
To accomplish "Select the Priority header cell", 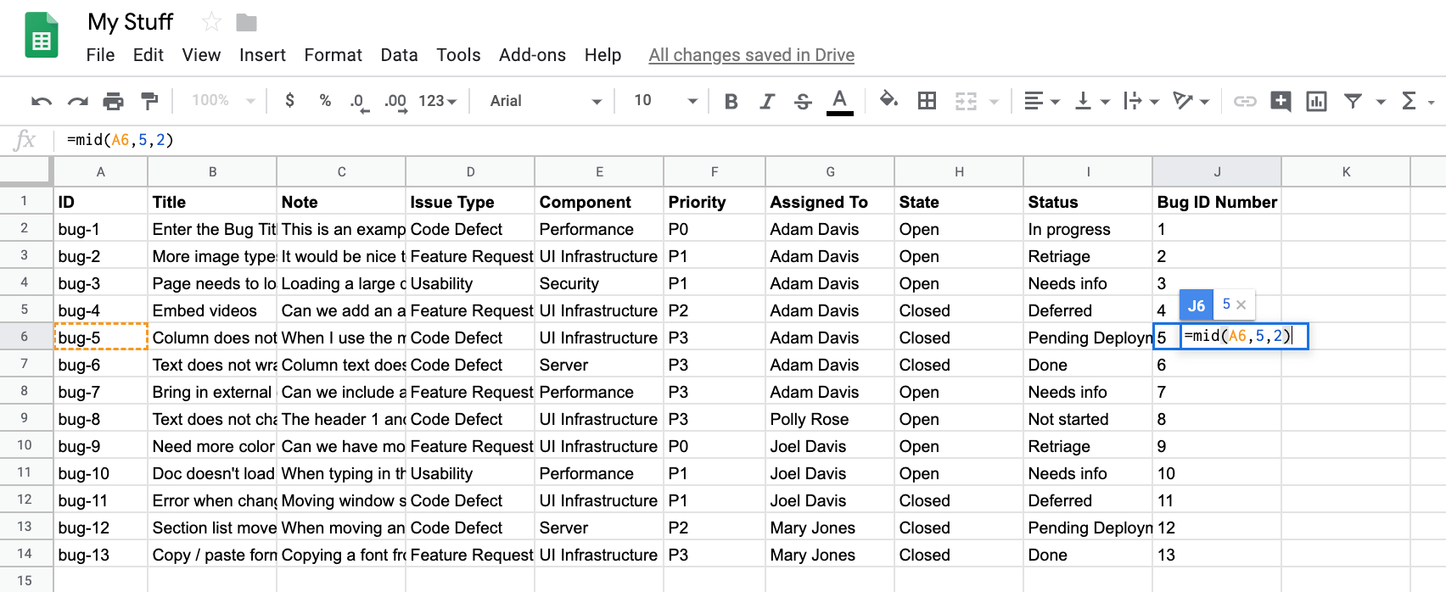I will pyautogui.click(x=715, y=202).
